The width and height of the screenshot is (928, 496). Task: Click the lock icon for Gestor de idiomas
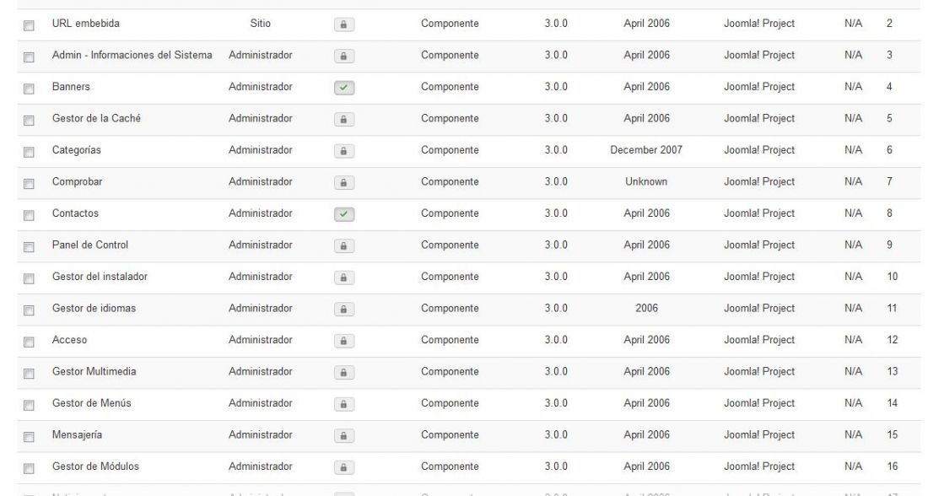344,309
